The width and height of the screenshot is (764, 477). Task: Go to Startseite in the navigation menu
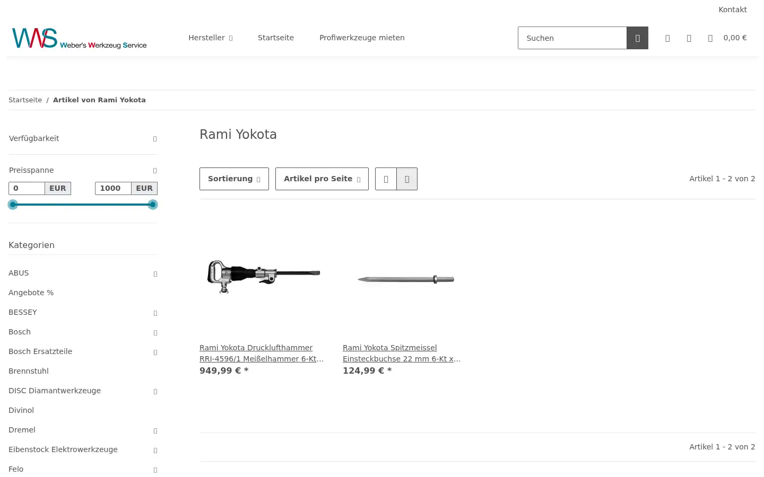pyautogui.click(x=276, y=38)
